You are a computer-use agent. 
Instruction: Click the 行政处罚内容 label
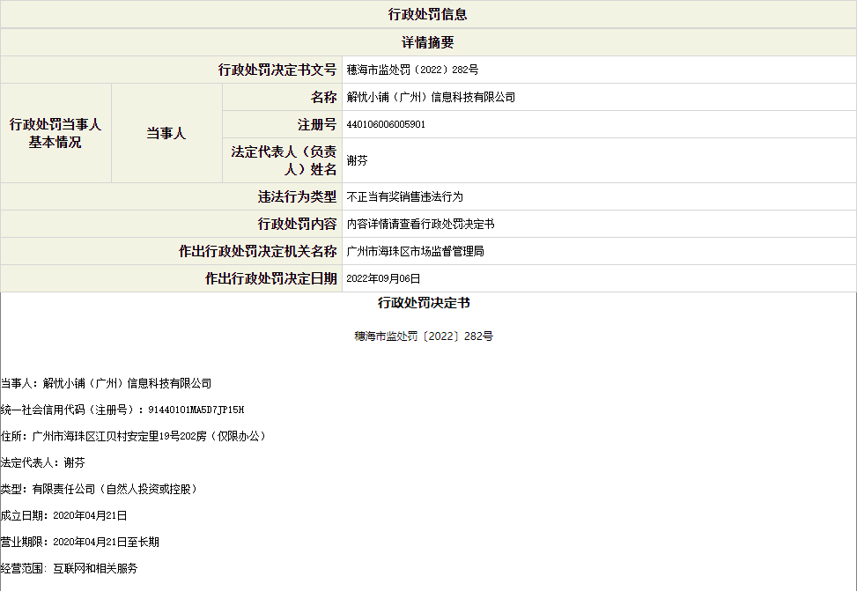[x=298, y=224]
